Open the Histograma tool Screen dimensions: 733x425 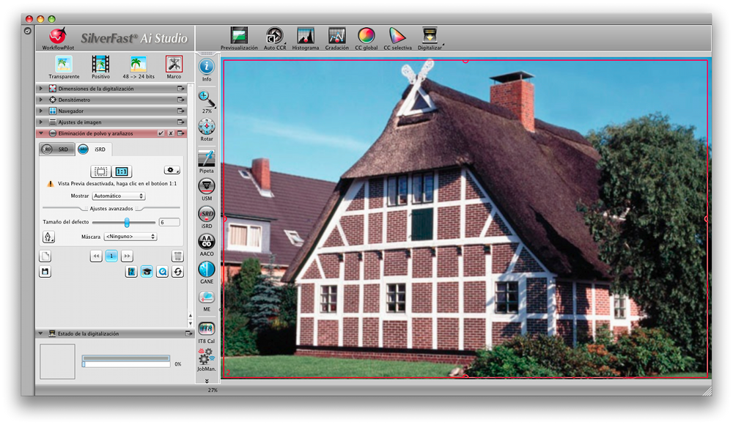click(x=306, y=35)
